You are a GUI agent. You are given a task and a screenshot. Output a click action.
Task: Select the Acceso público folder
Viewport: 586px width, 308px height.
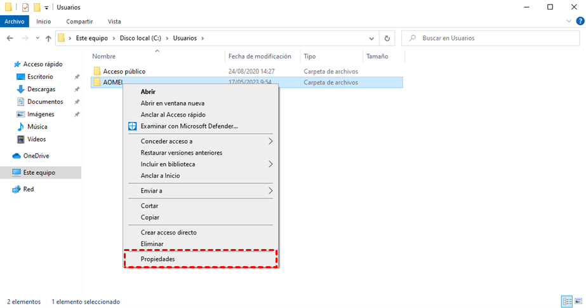click(x=124, y=72)
